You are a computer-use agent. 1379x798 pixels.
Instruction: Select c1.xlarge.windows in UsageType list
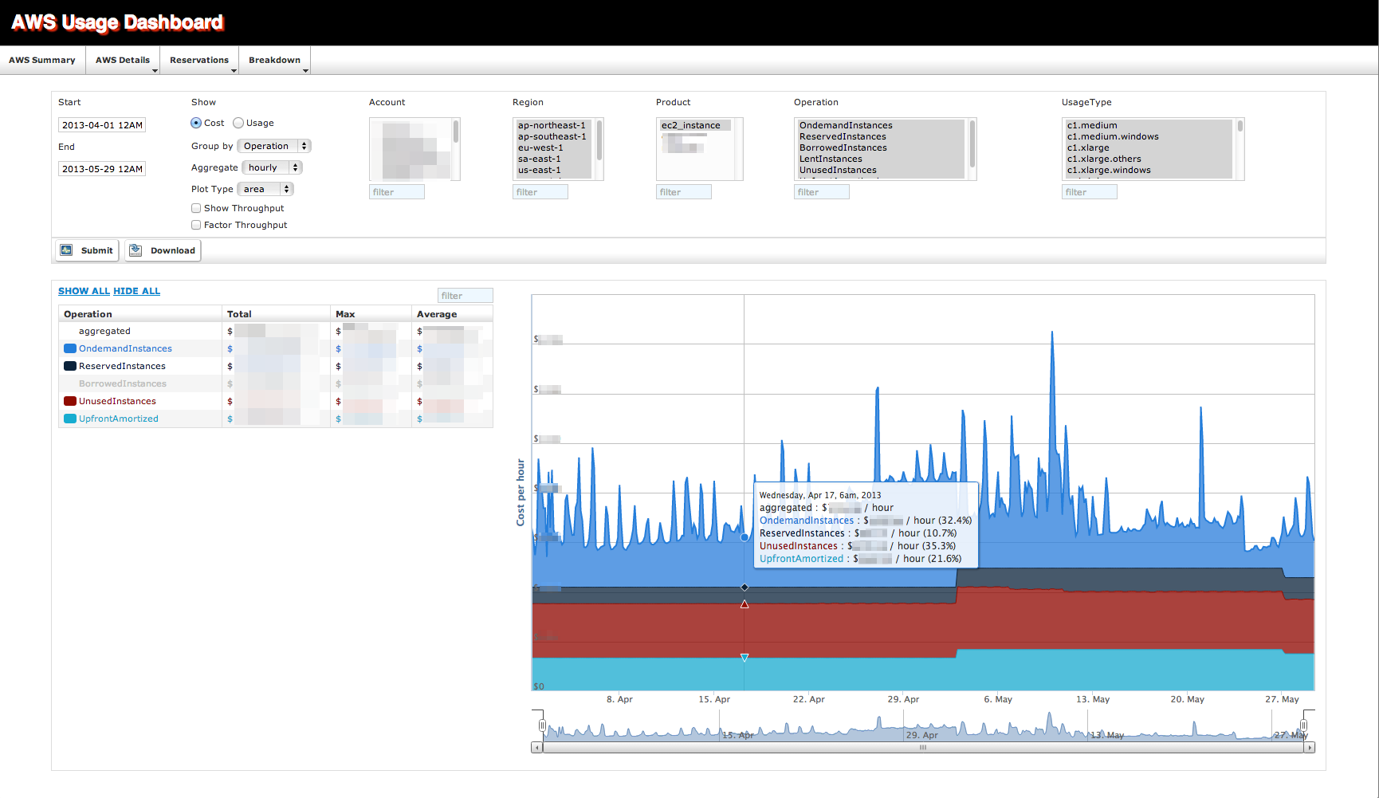point(1149,170)
